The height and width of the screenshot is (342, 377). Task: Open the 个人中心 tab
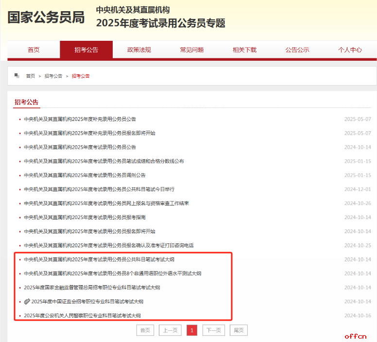coord(350,50)
